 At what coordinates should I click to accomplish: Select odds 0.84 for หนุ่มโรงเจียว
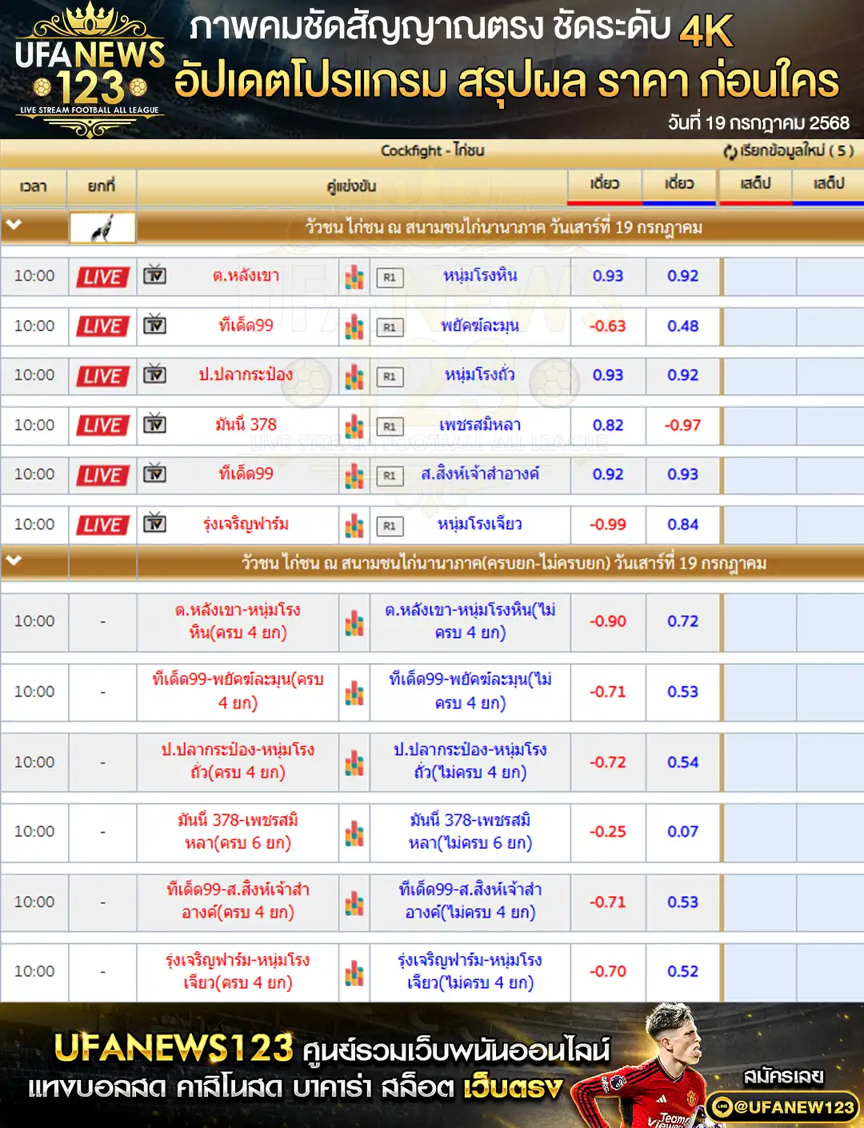coord(683,525)
